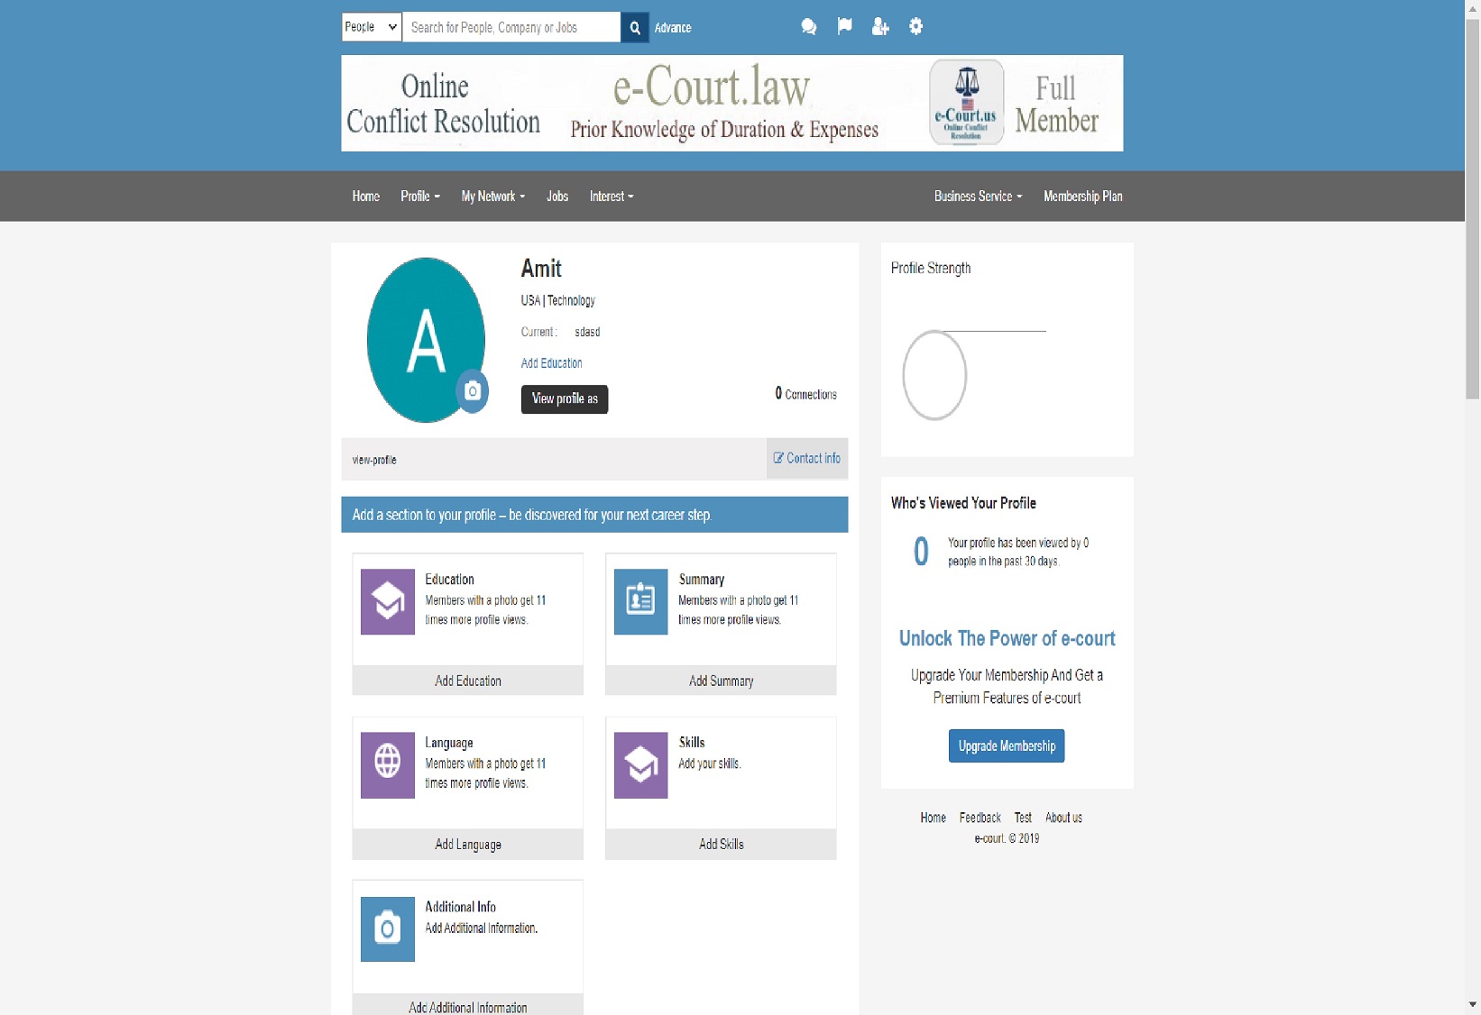
Task: Click the search people or jobs field
Action: tap(511, 27)
